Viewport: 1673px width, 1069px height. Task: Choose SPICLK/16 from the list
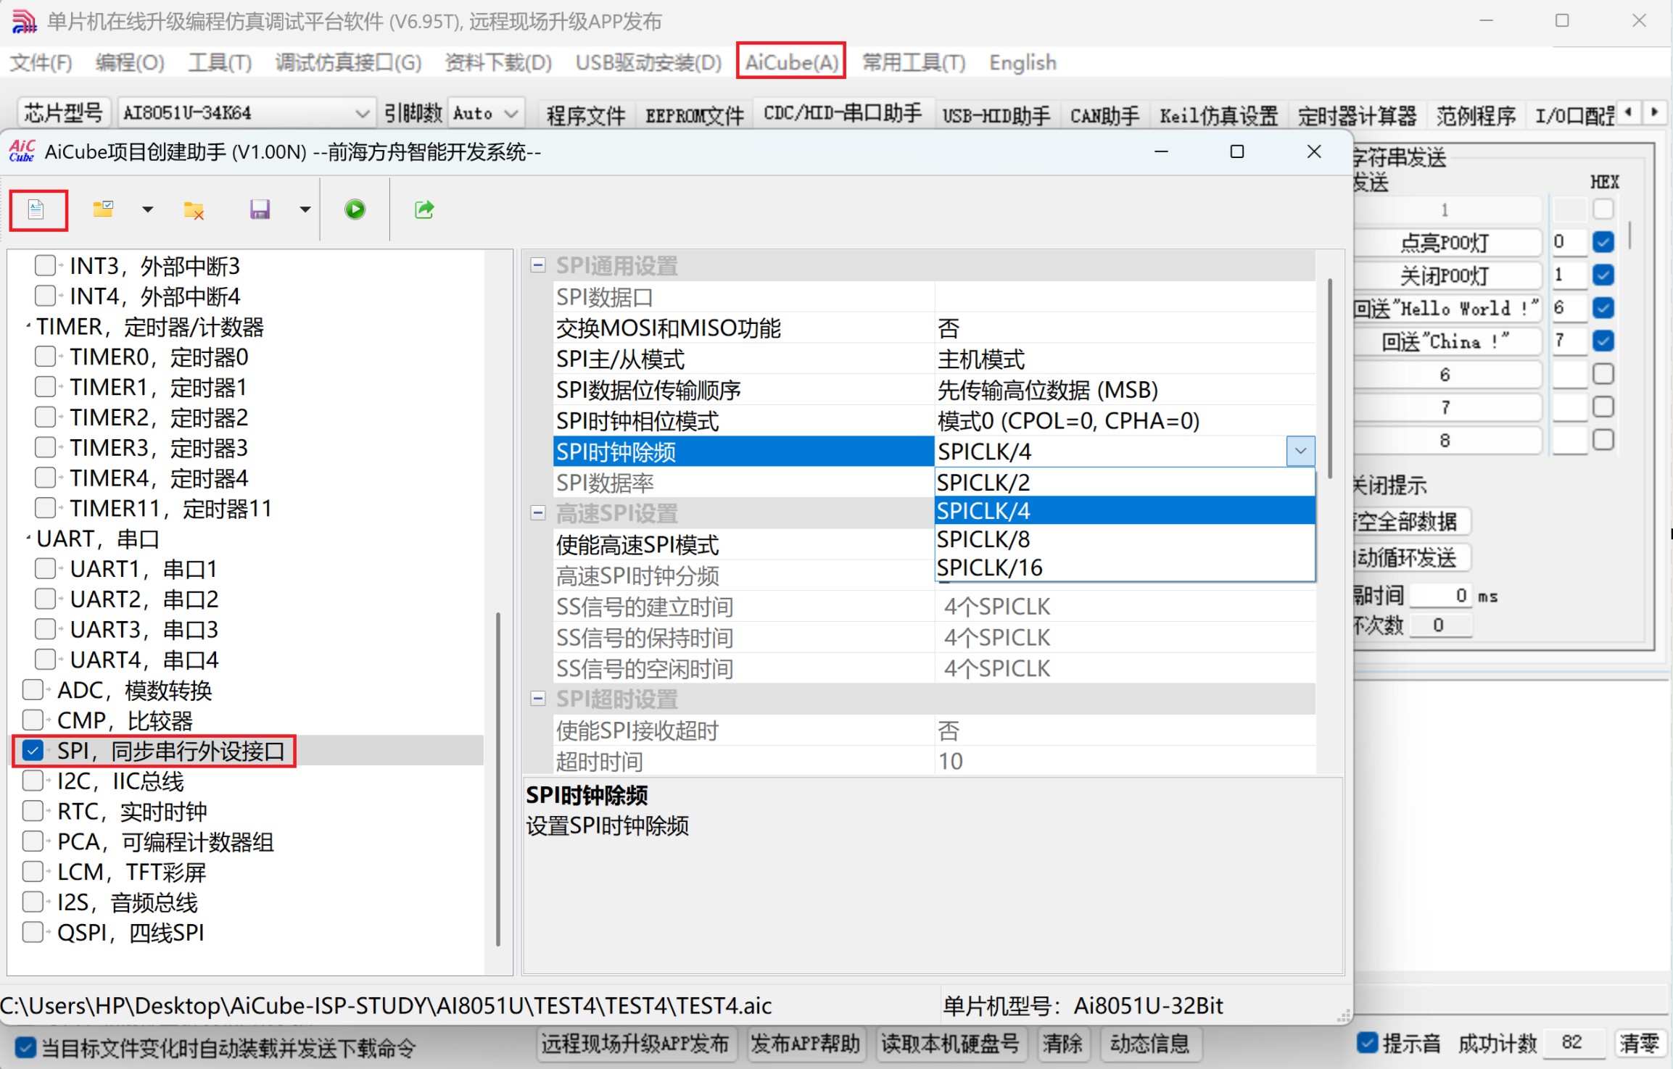coord(1125,567)
